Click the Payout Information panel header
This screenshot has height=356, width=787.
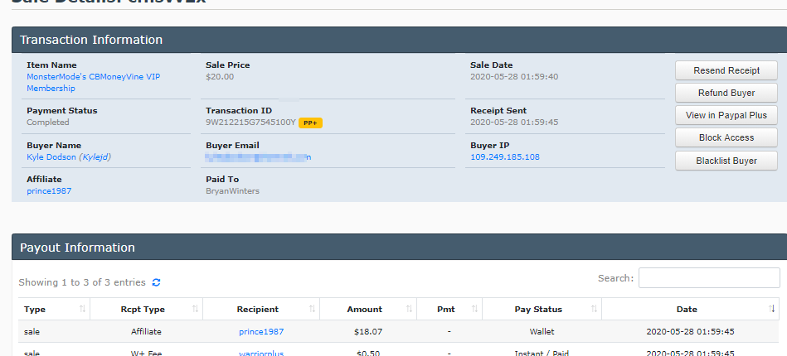pyautogui.click(x=400, y=248)
